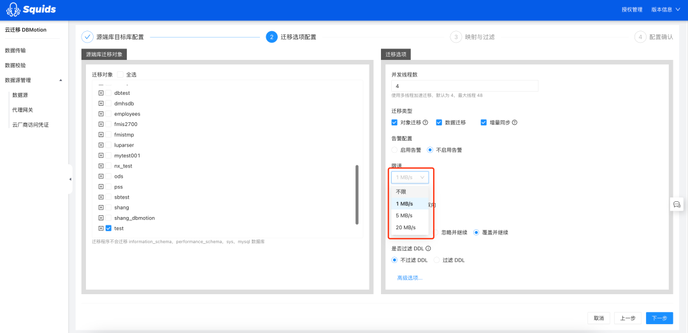Open the 限速 speed limit dropdown

tap(410, 177)
